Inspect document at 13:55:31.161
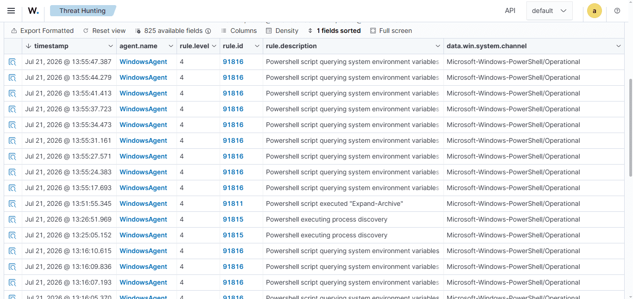The height and width of the screenshot is (299, 633). pyautogui.click(x=13, y=140)
